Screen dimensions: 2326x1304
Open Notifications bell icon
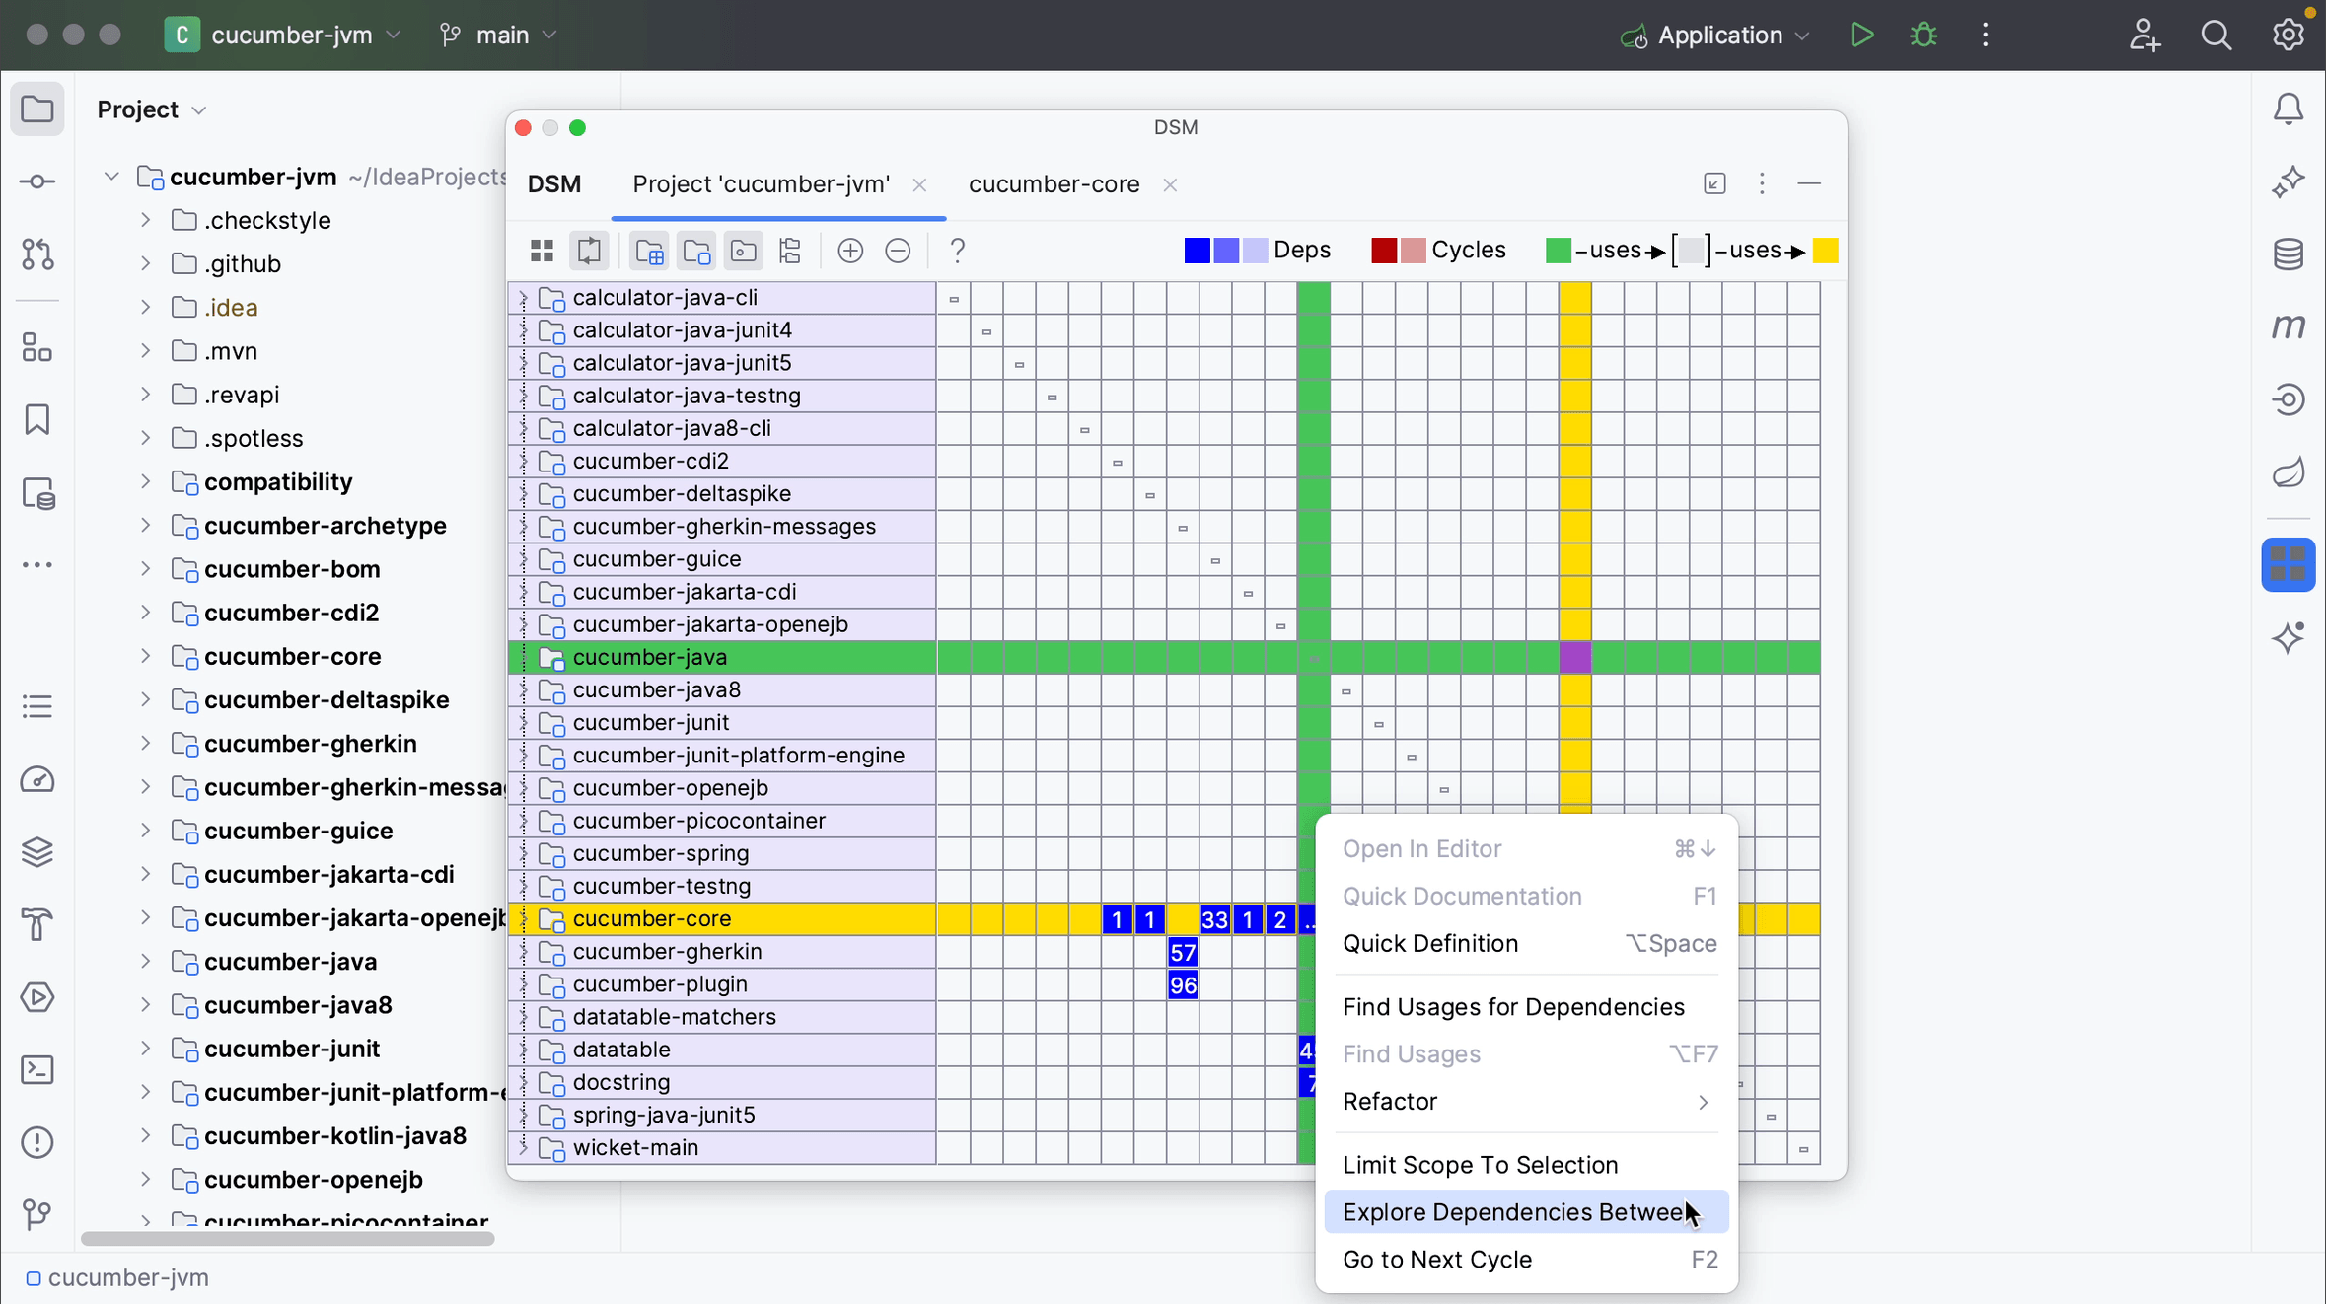(2289, 109)
